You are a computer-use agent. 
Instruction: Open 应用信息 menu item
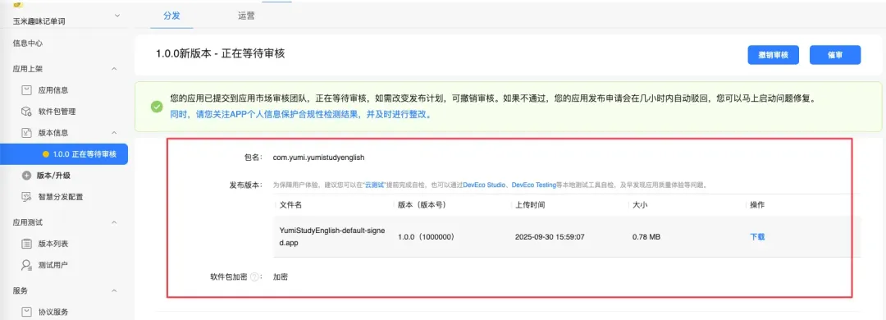(x=53, y=90)
